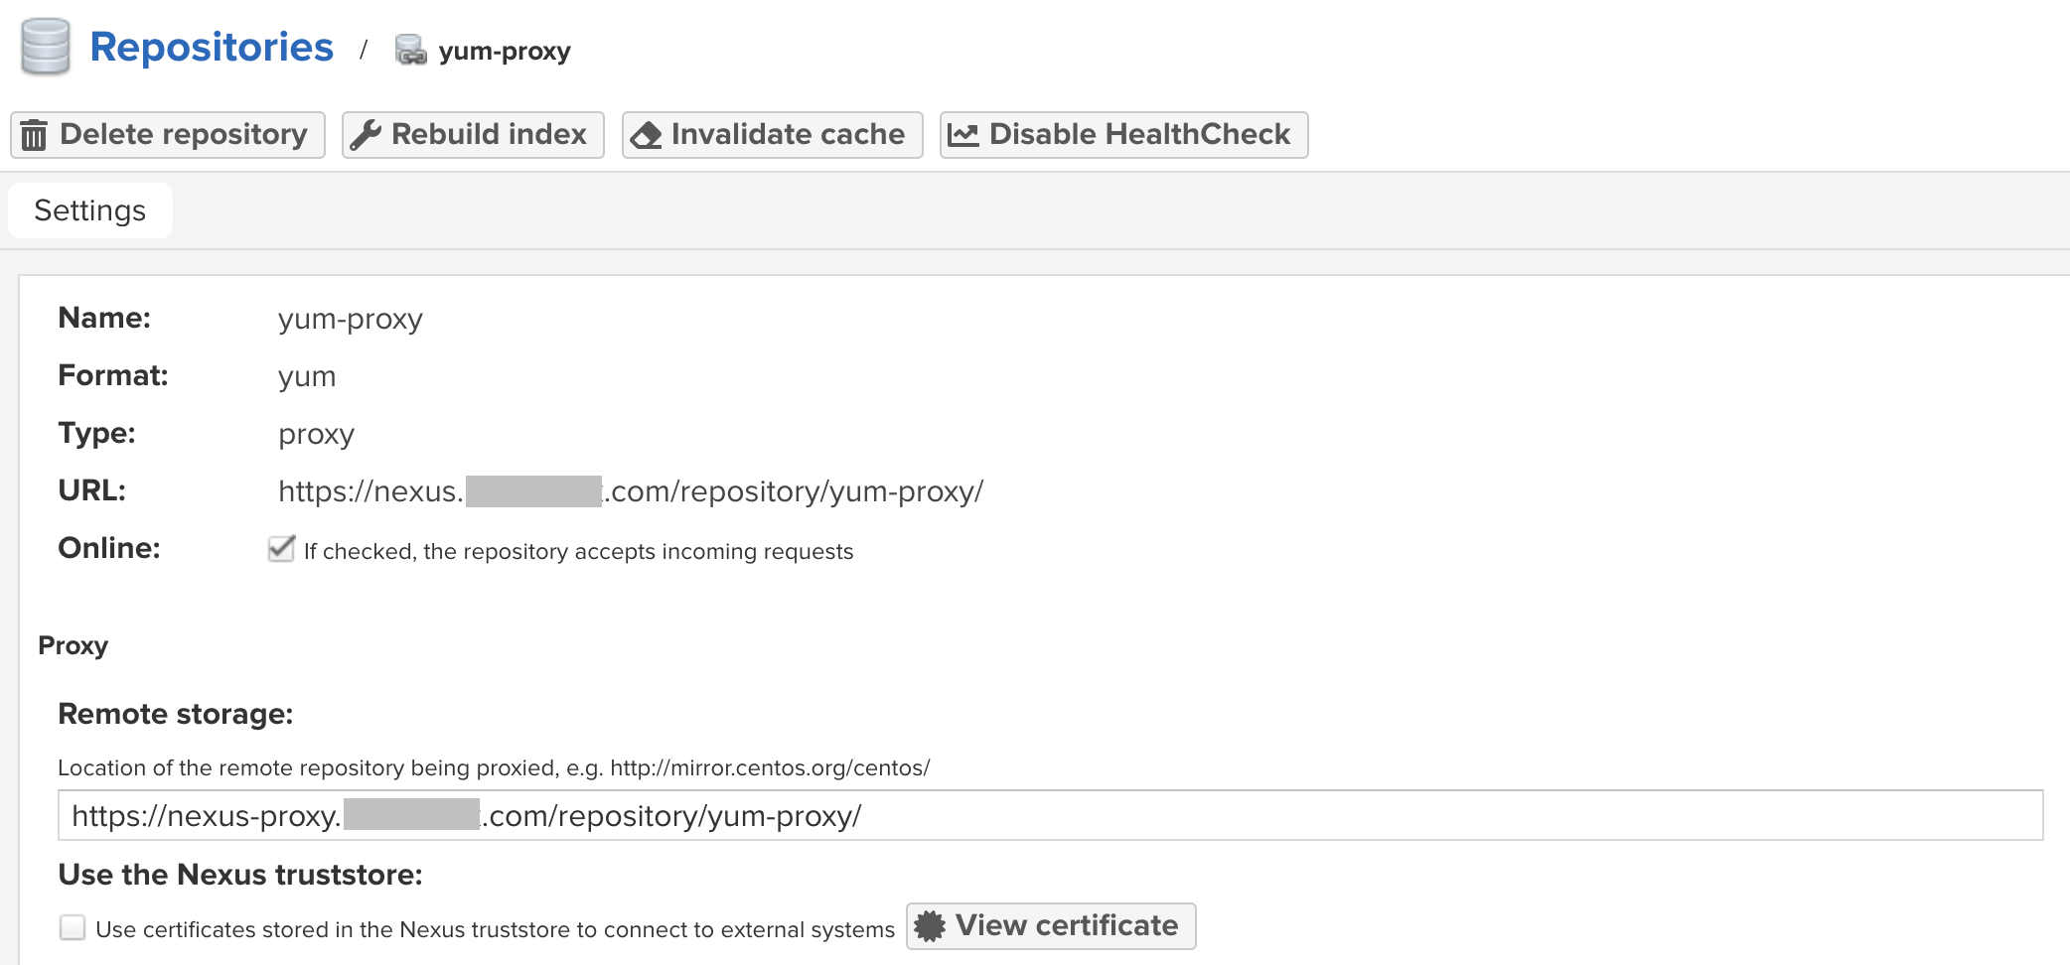Open the Repositories breadcrumb link
Image resolution: width=2070 pixels, height=965 pixels.
click(x=212, y=47)
